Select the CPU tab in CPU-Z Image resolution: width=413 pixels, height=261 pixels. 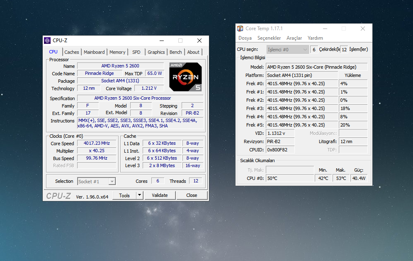click(53, 52)
